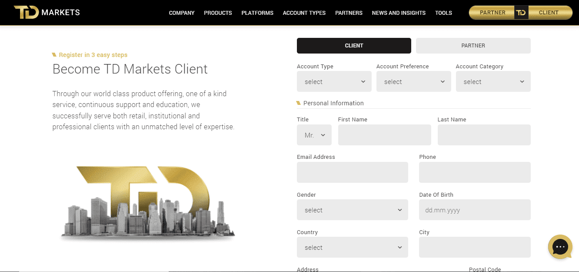The image size is (579, 272).
Task: Select the CLIENT registration tab
Action: [x=354, y=46]
